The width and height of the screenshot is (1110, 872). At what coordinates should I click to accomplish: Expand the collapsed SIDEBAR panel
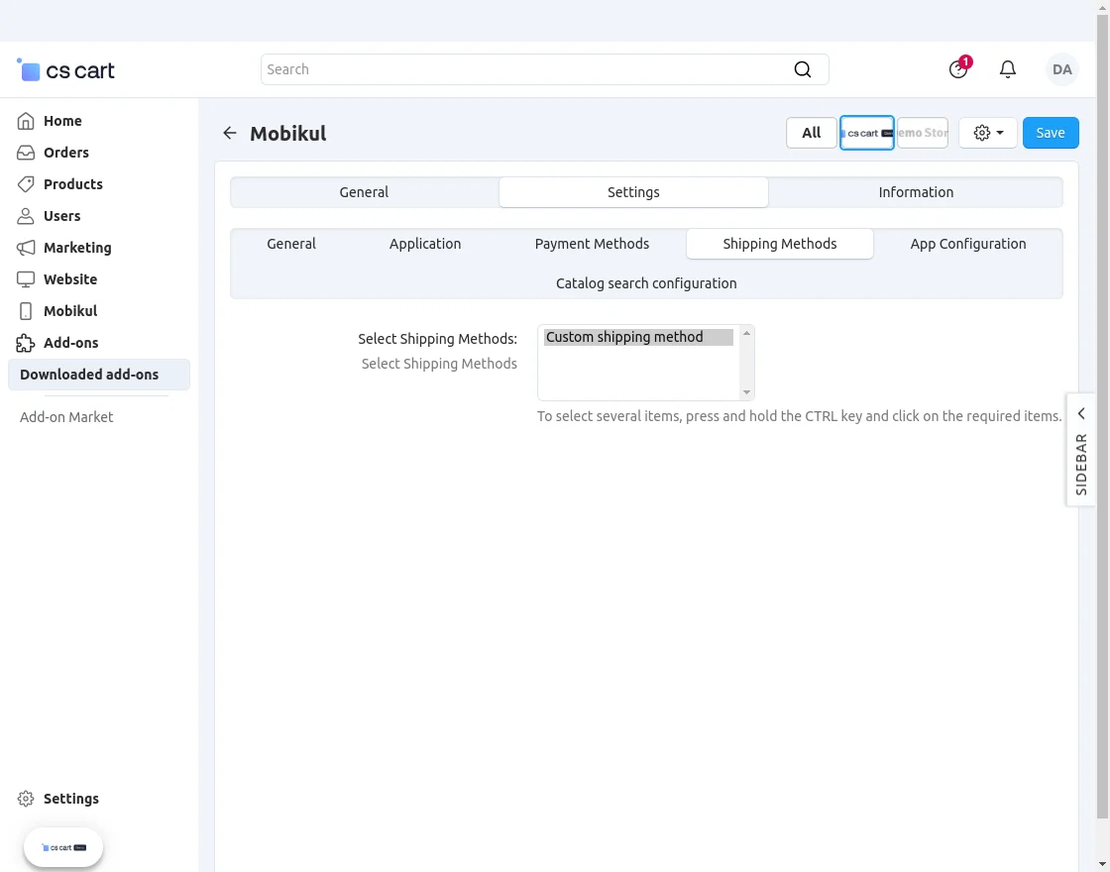[x=1080, y=451]
